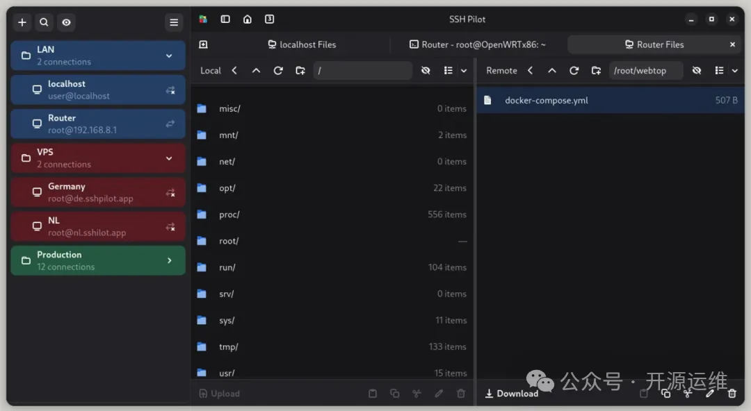Expand the Production connection group
The width and height of the screenshot is (751, 411).
click(169, 260)
